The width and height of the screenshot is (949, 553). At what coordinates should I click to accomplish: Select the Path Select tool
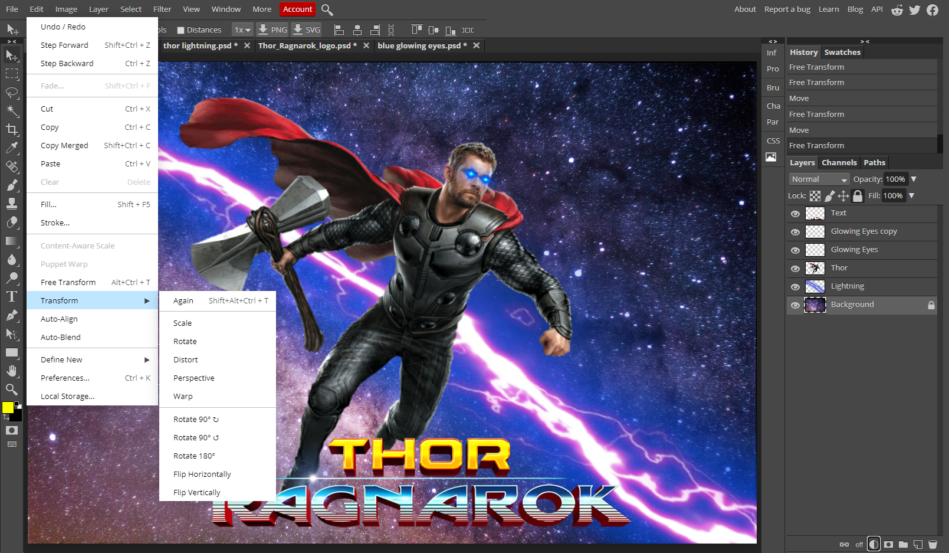pyautogui.click(x=12, y=334)
